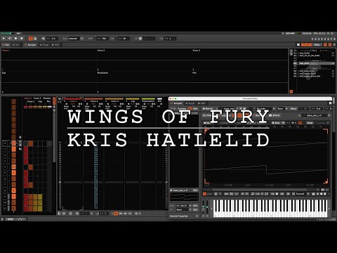
Task: Click the loop pattern play button
Action: point(10,39)
